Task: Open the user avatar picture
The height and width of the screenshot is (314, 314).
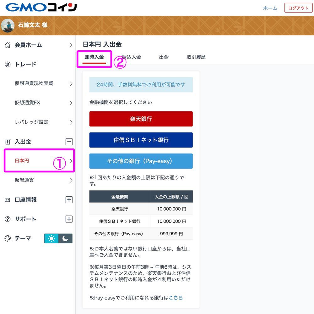Action: pyautogui.click(x=8, y=25)
